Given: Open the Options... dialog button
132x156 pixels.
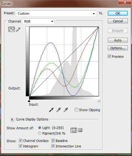Looking at the screenshot, I should (118, 48).
